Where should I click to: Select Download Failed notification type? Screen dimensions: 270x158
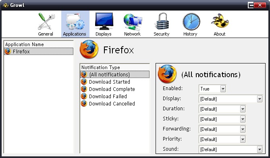point(108,96)
